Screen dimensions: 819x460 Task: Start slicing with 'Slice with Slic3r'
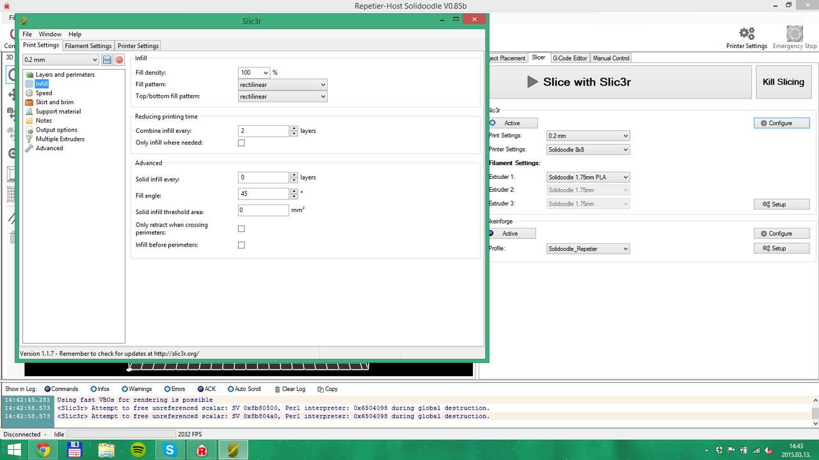(x=619, y=82)
